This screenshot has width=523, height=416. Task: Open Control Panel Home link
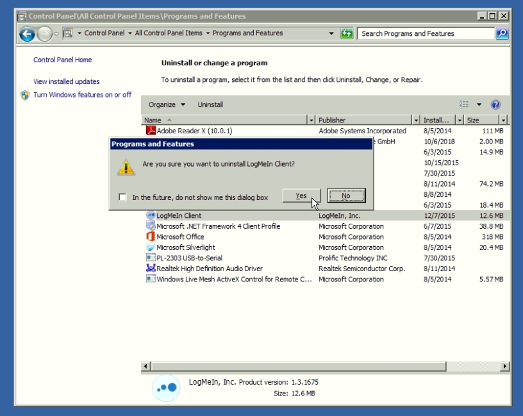[62, 60]
